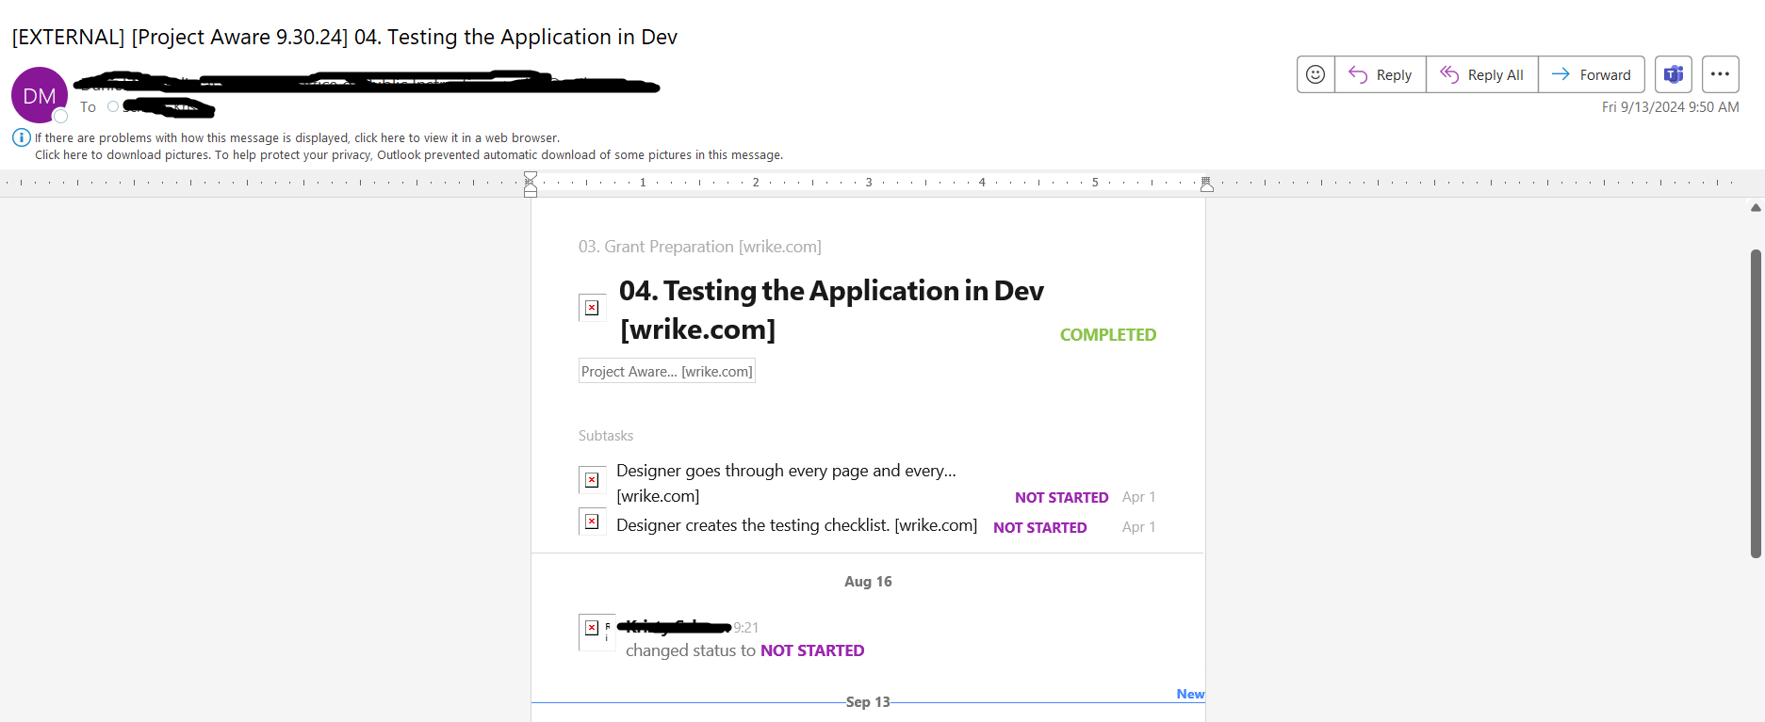1765x722 pixels.
Task: Click NOT STARTED status of testing checklist subtask
Action: coord(1040,527)
